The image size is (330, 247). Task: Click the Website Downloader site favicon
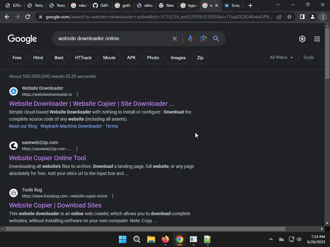[x=14, y=91]
